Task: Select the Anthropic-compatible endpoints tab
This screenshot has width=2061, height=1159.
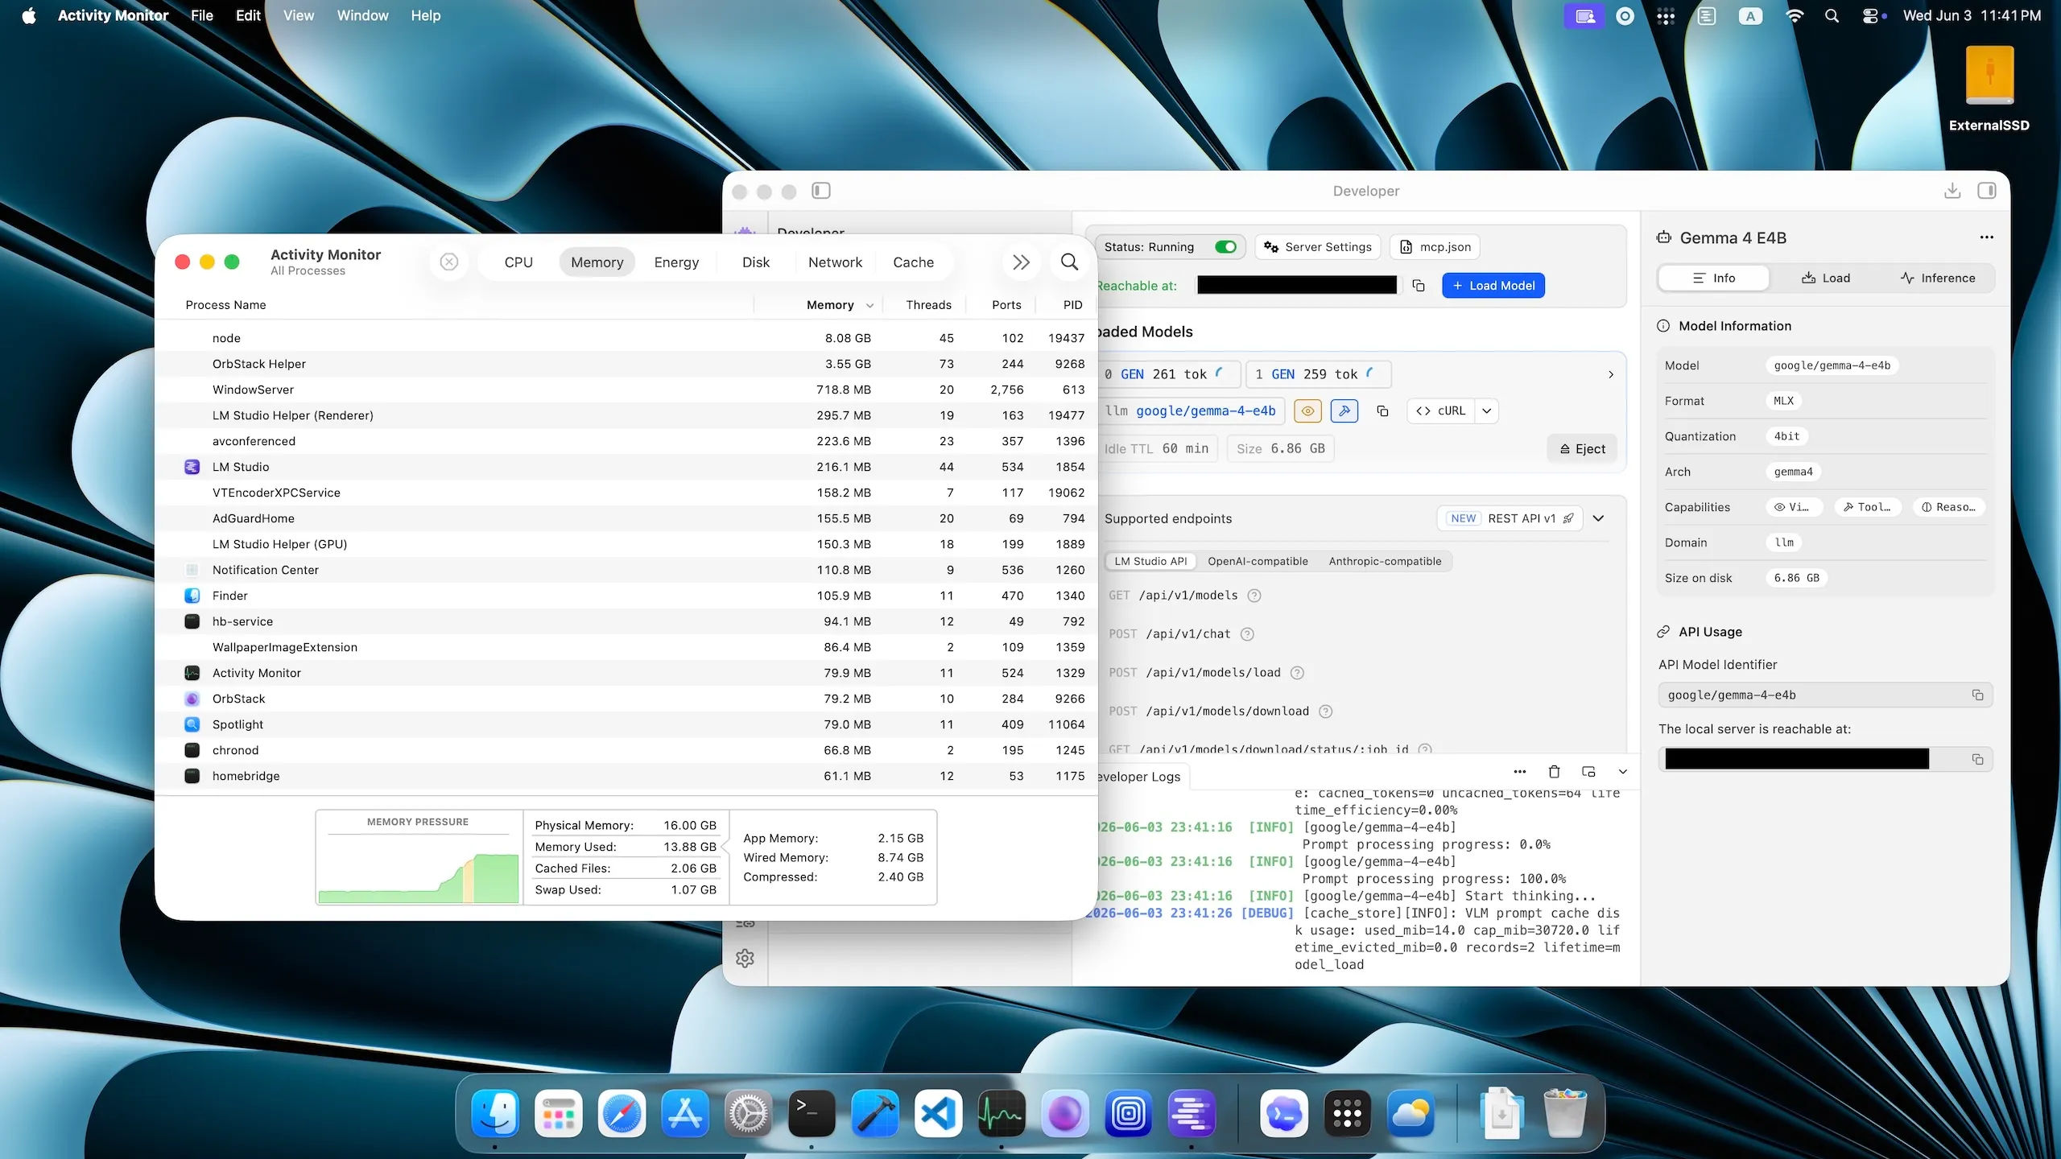Action: pos(1385,562)
